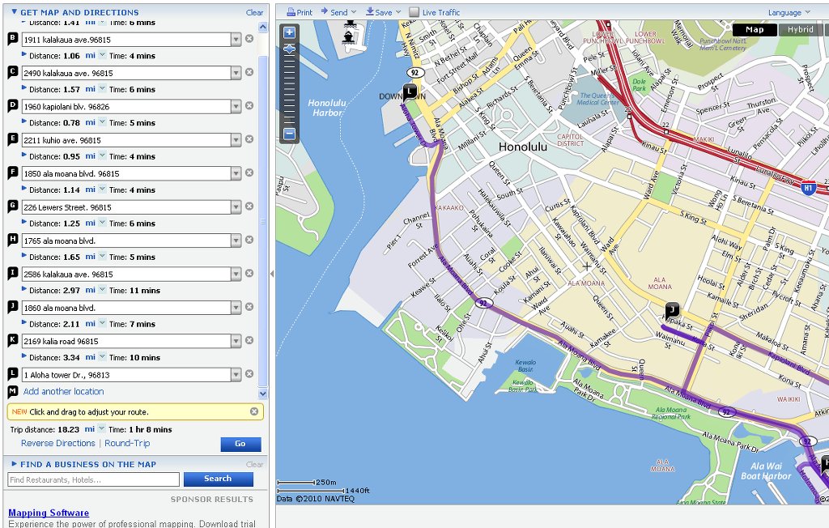Click the Find Restaurants, Hotels search field
This screenshot has width=829, height=528.
94,479
